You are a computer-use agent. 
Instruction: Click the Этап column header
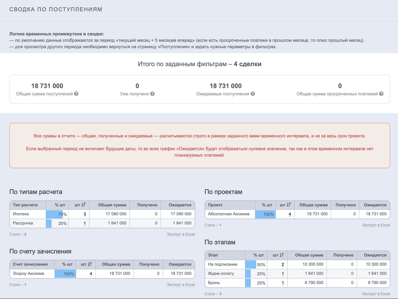[x=213, y=255]
